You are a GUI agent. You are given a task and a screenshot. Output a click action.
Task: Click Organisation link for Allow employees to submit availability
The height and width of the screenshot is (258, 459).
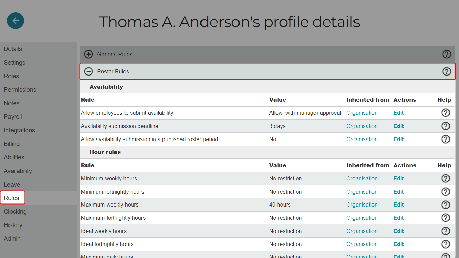click(x=362, y=113)
